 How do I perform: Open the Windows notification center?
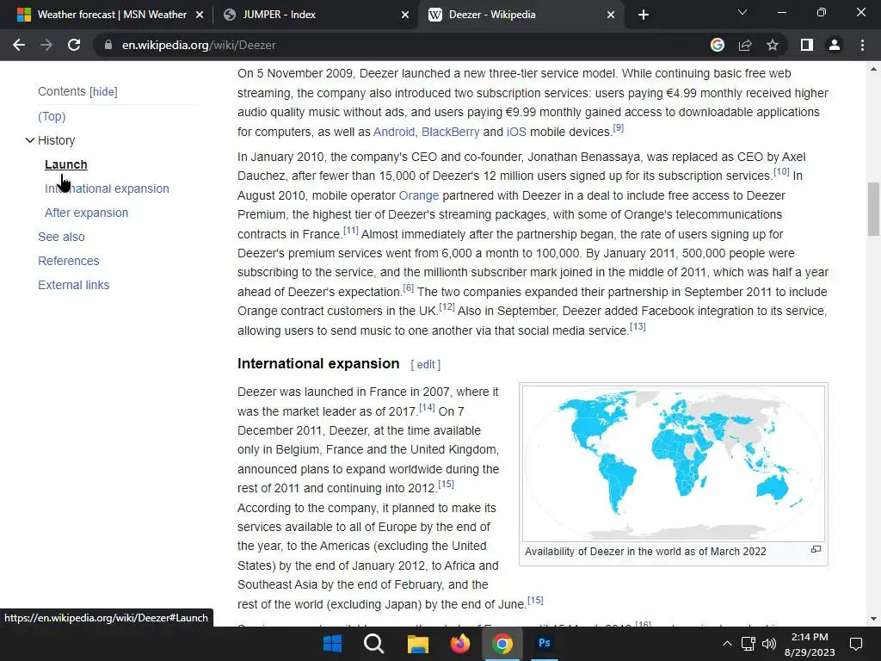[x=856, y=644]
